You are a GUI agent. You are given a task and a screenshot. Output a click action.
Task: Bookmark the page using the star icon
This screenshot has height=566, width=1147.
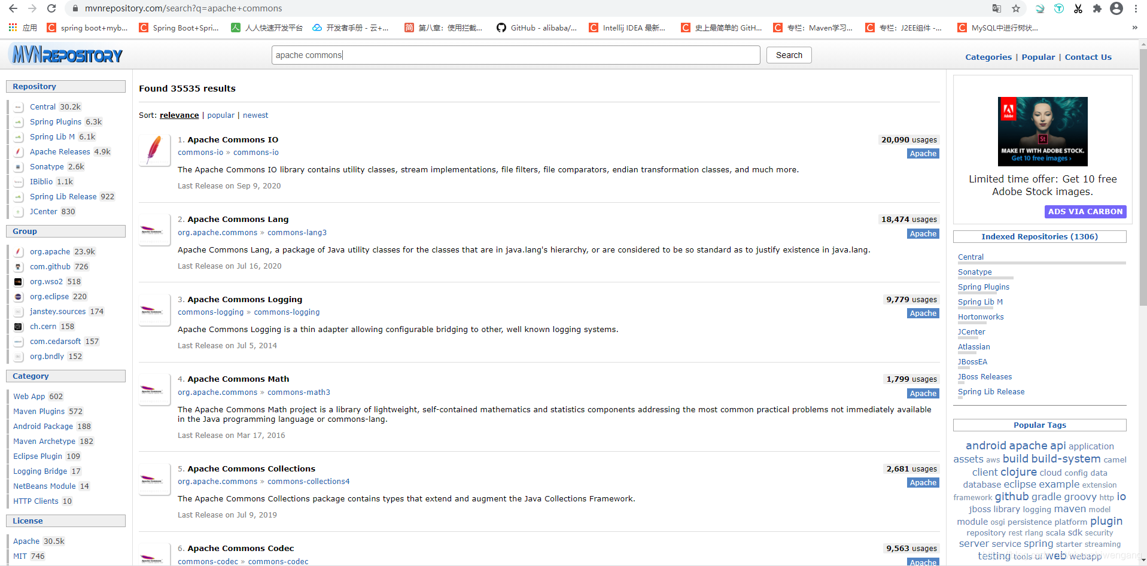(x=1015, y=8)
